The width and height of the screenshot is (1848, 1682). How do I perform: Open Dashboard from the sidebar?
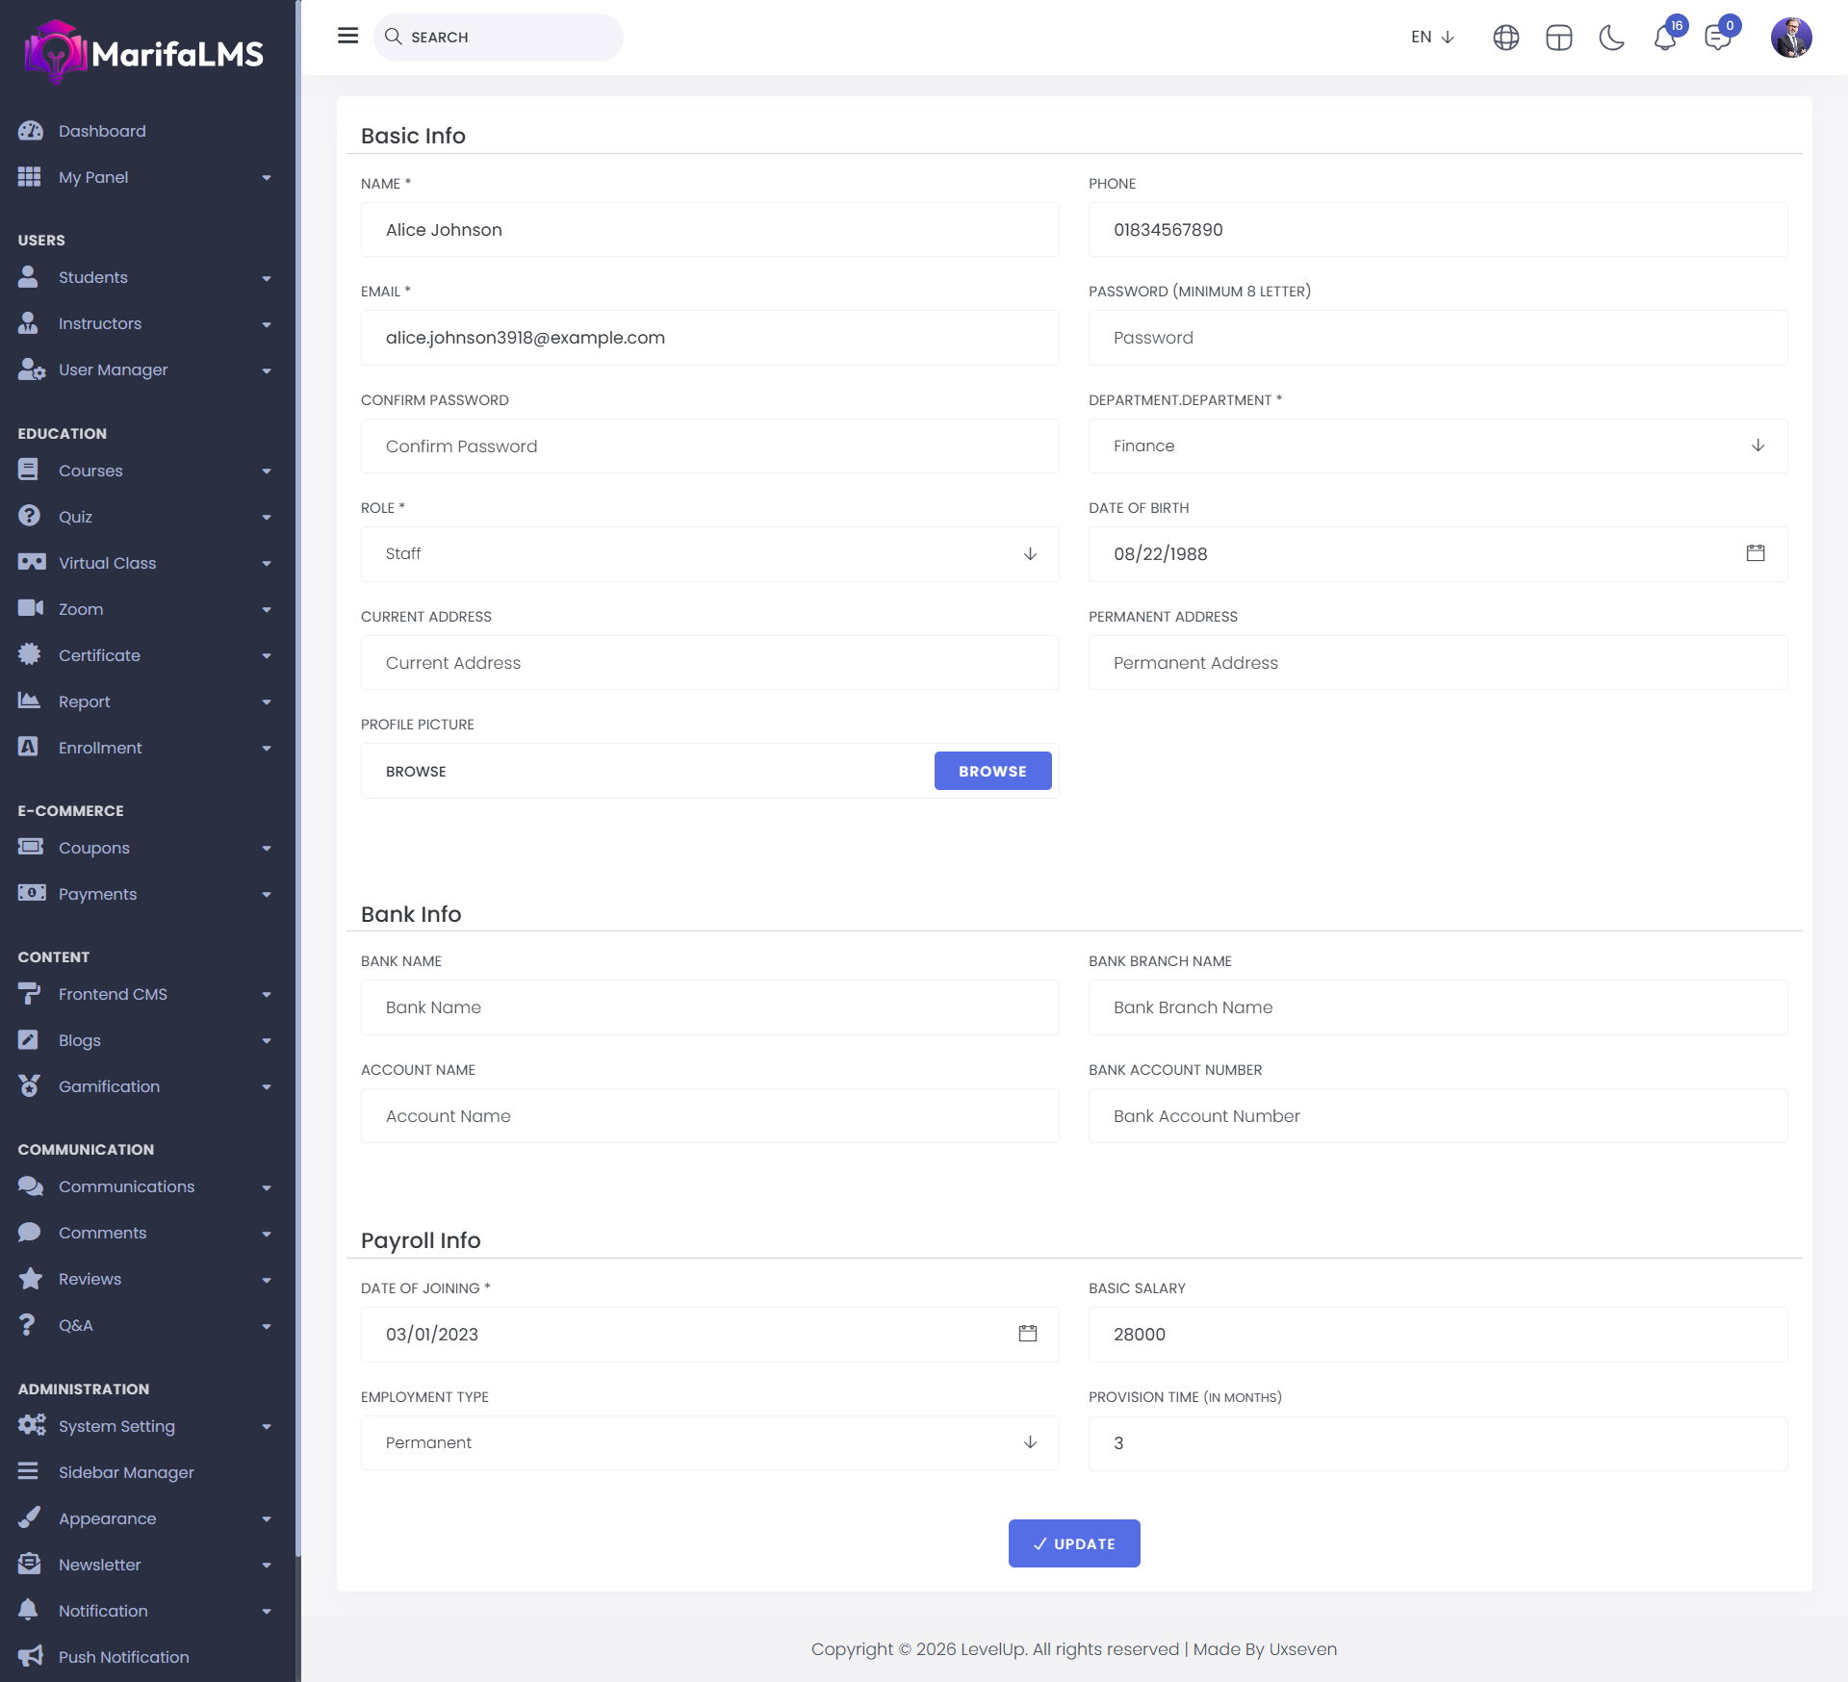102,131
